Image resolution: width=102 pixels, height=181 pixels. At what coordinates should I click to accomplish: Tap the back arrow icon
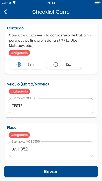(5, 12)
